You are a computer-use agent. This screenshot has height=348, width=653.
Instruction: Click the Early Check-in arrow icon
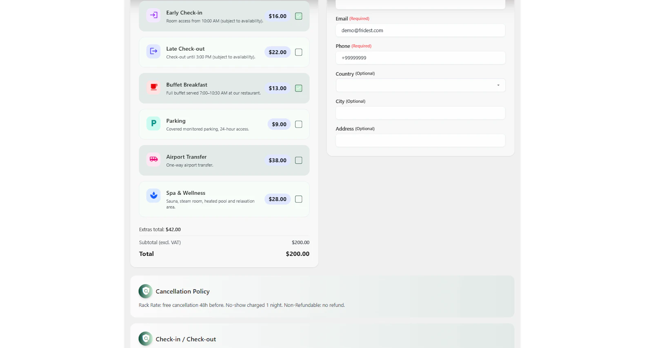click(x=153, y=15)
